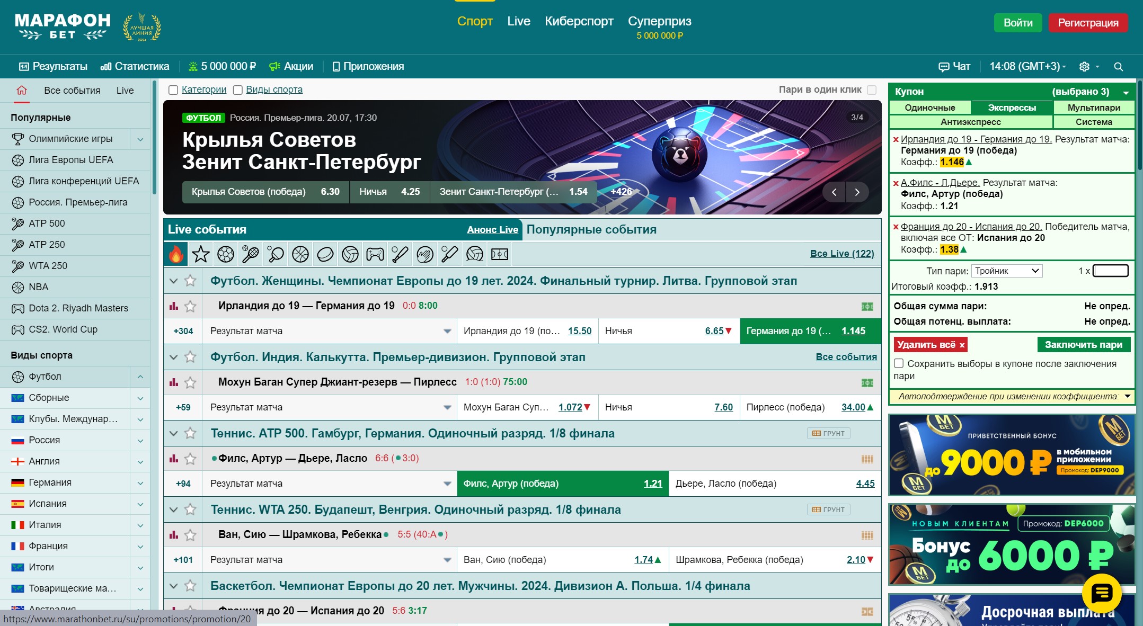Open the Тип пари Тройник dropdown

coord(1006,271)
